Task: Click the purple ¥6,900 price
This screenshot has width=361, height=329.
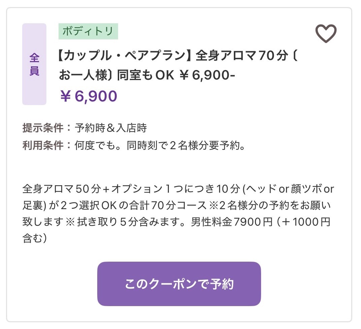Action: click(x=88, y=96)
